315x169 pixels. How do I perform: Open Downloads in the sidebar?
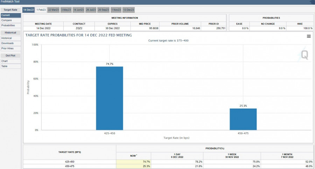[x=10, y=43]
